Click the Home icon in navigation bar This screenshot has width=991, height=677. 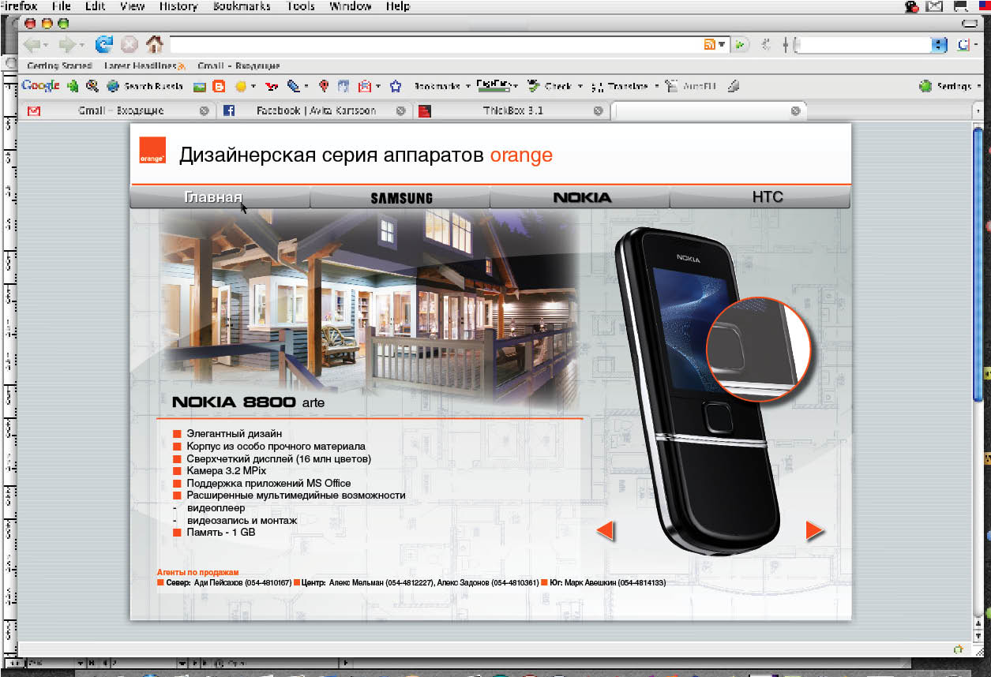click(155, 45)
